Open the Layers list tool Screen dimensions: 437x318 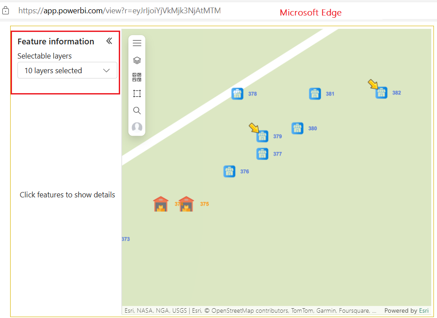[137, 60]
